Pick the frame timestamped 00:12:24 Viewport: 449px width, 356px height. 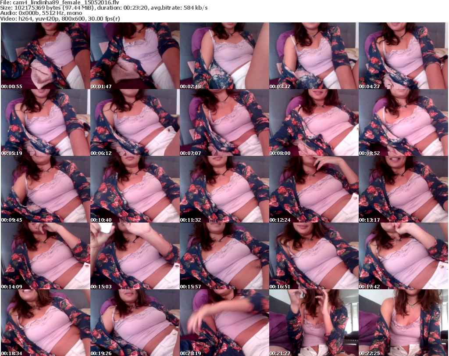(314, 190)
